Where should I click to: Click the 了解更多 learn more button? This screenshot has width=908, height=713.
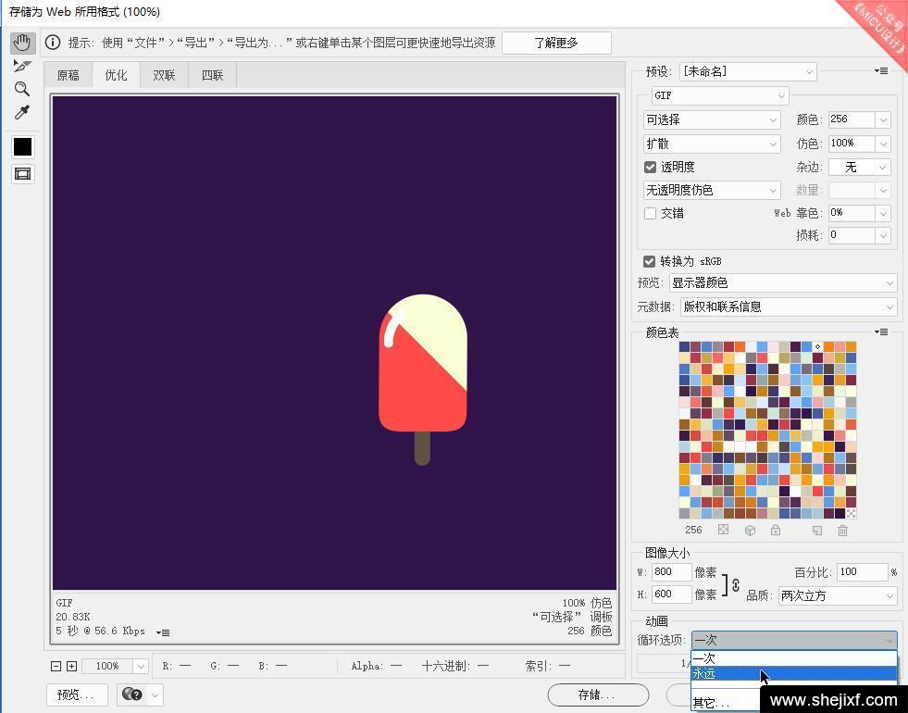pos(556,43)
